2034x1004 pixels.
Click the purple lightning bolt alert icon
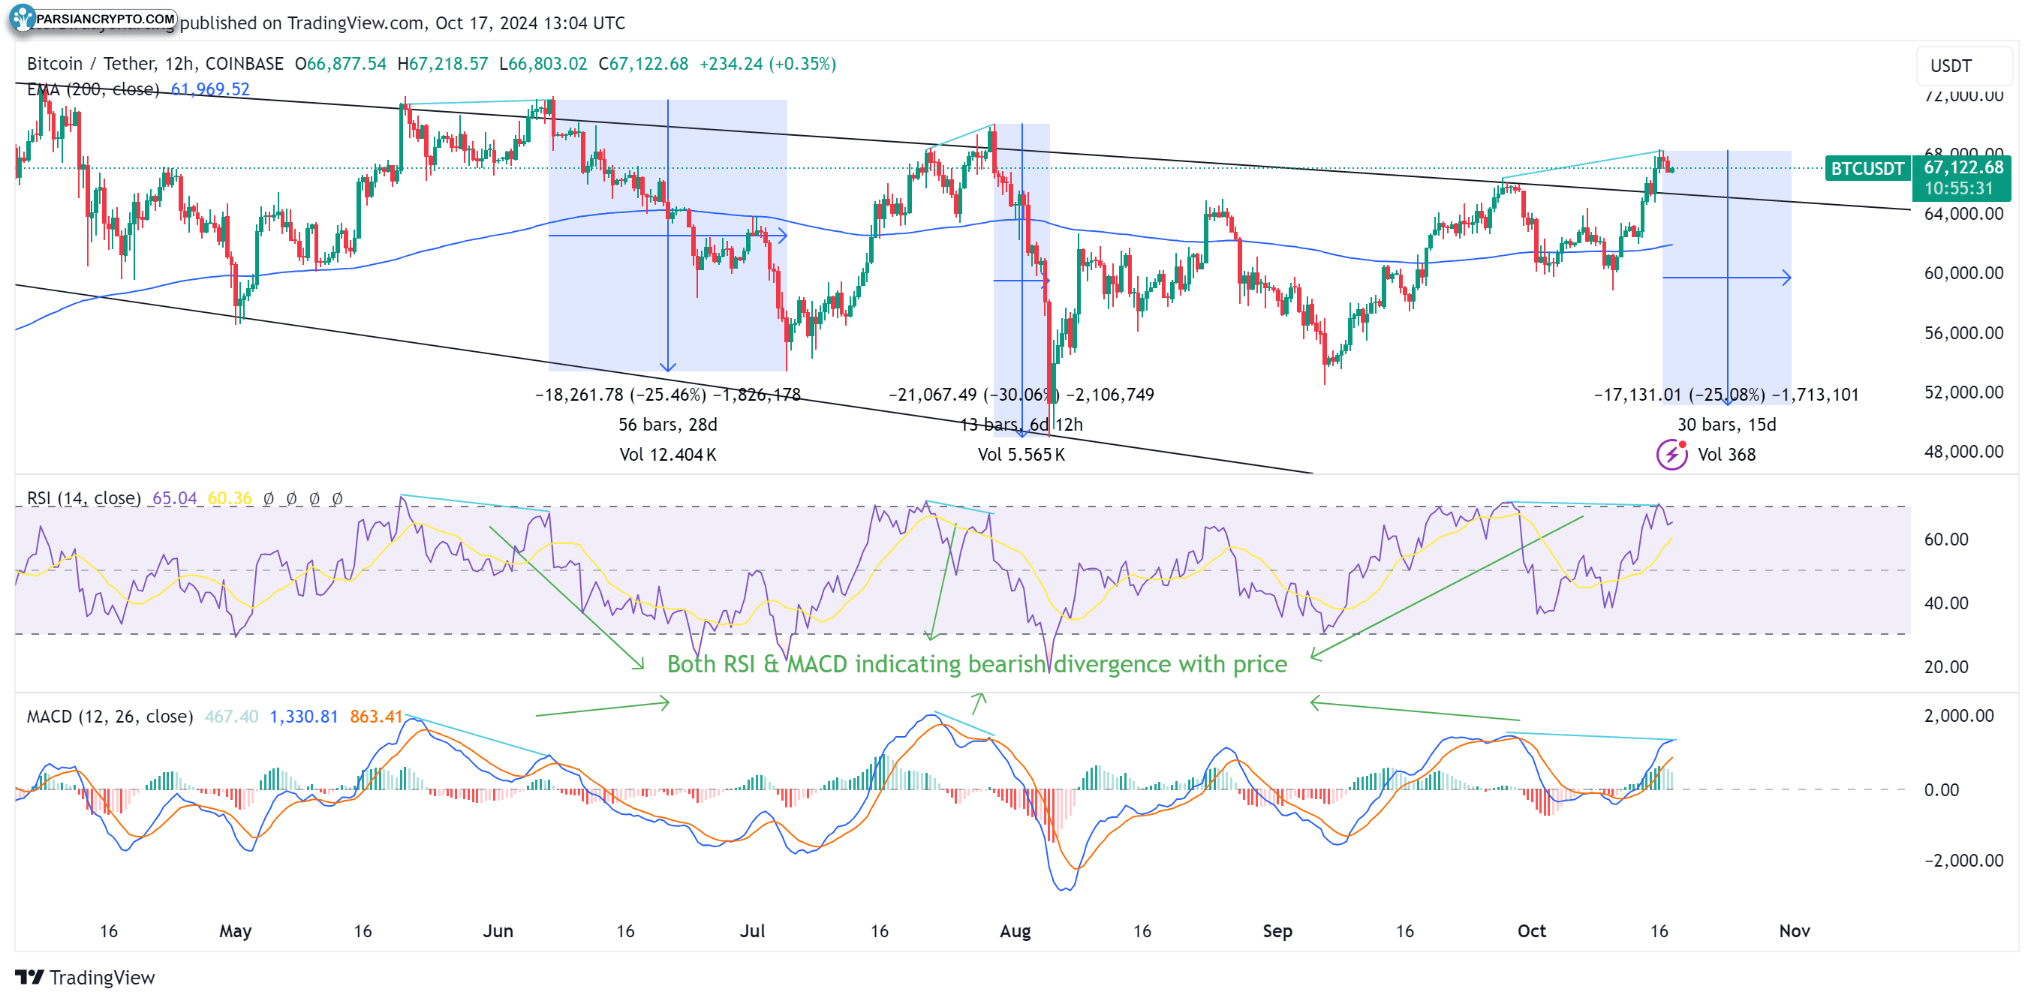[x=1671, y=455]
